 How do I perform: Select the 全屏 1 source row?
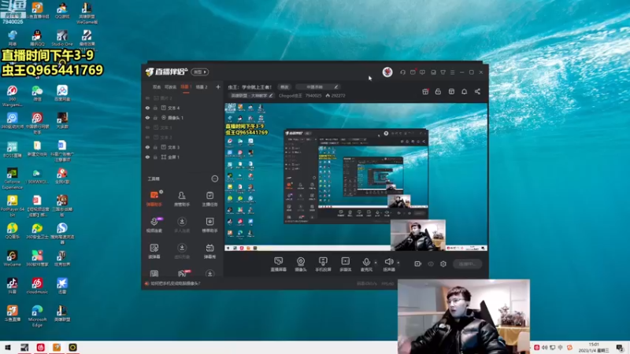coord(183,157)
